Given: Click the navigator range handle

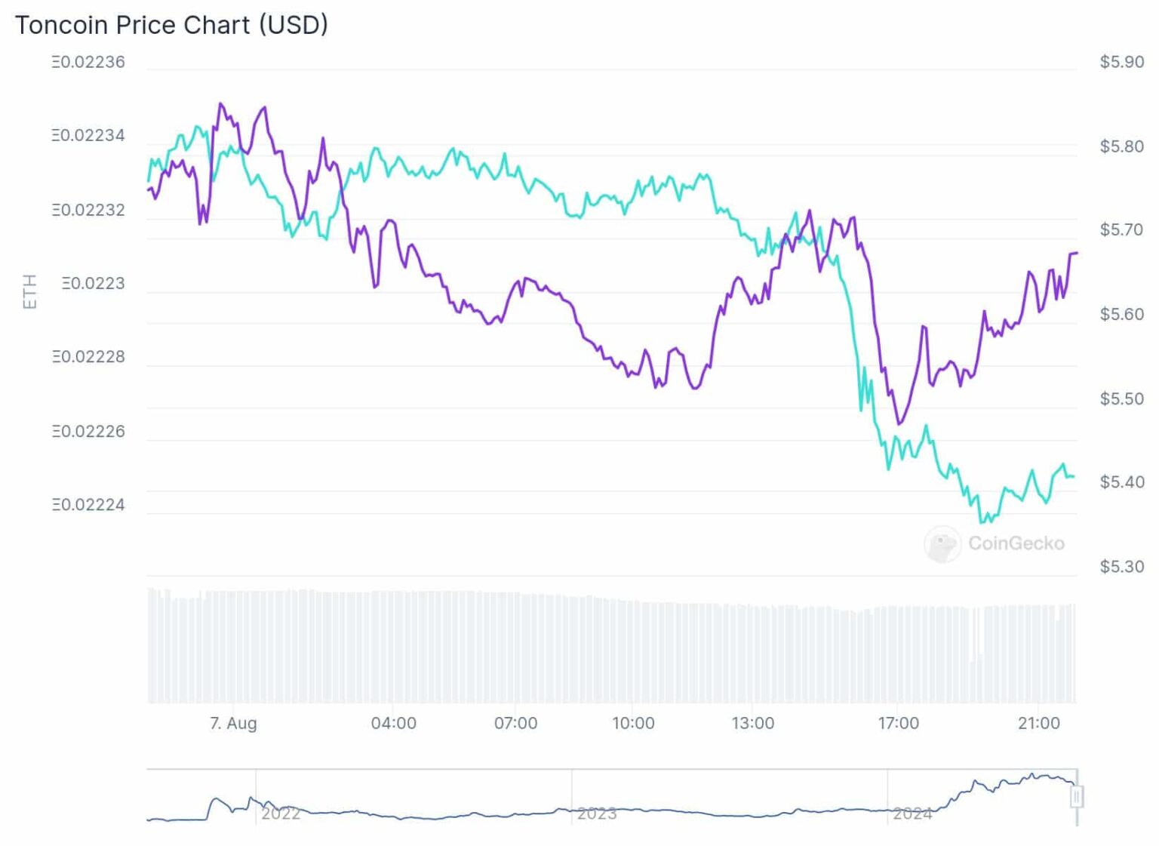Looking at the screenshot, I should click(x=1077, y=796).
